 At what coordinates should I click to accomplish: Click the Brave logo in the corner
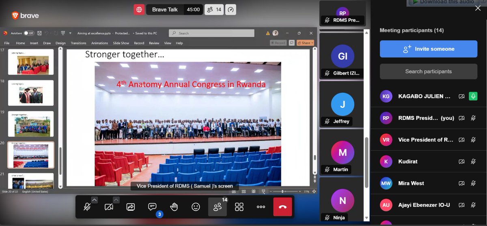click(x=25, y=16)
